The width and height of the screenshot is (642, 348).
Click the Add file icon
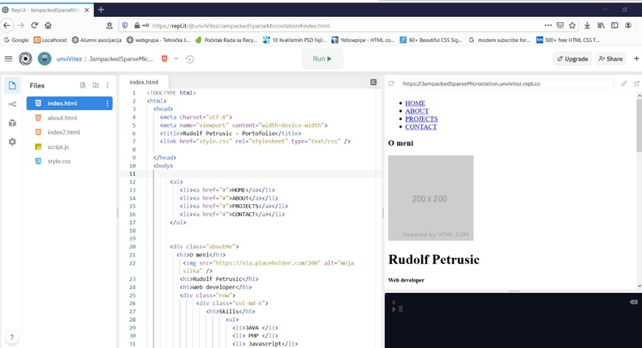tap(83, 86)
